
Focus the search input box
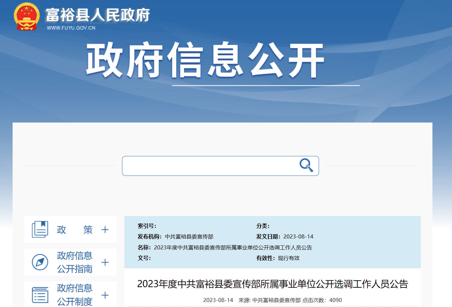point(209,166)
